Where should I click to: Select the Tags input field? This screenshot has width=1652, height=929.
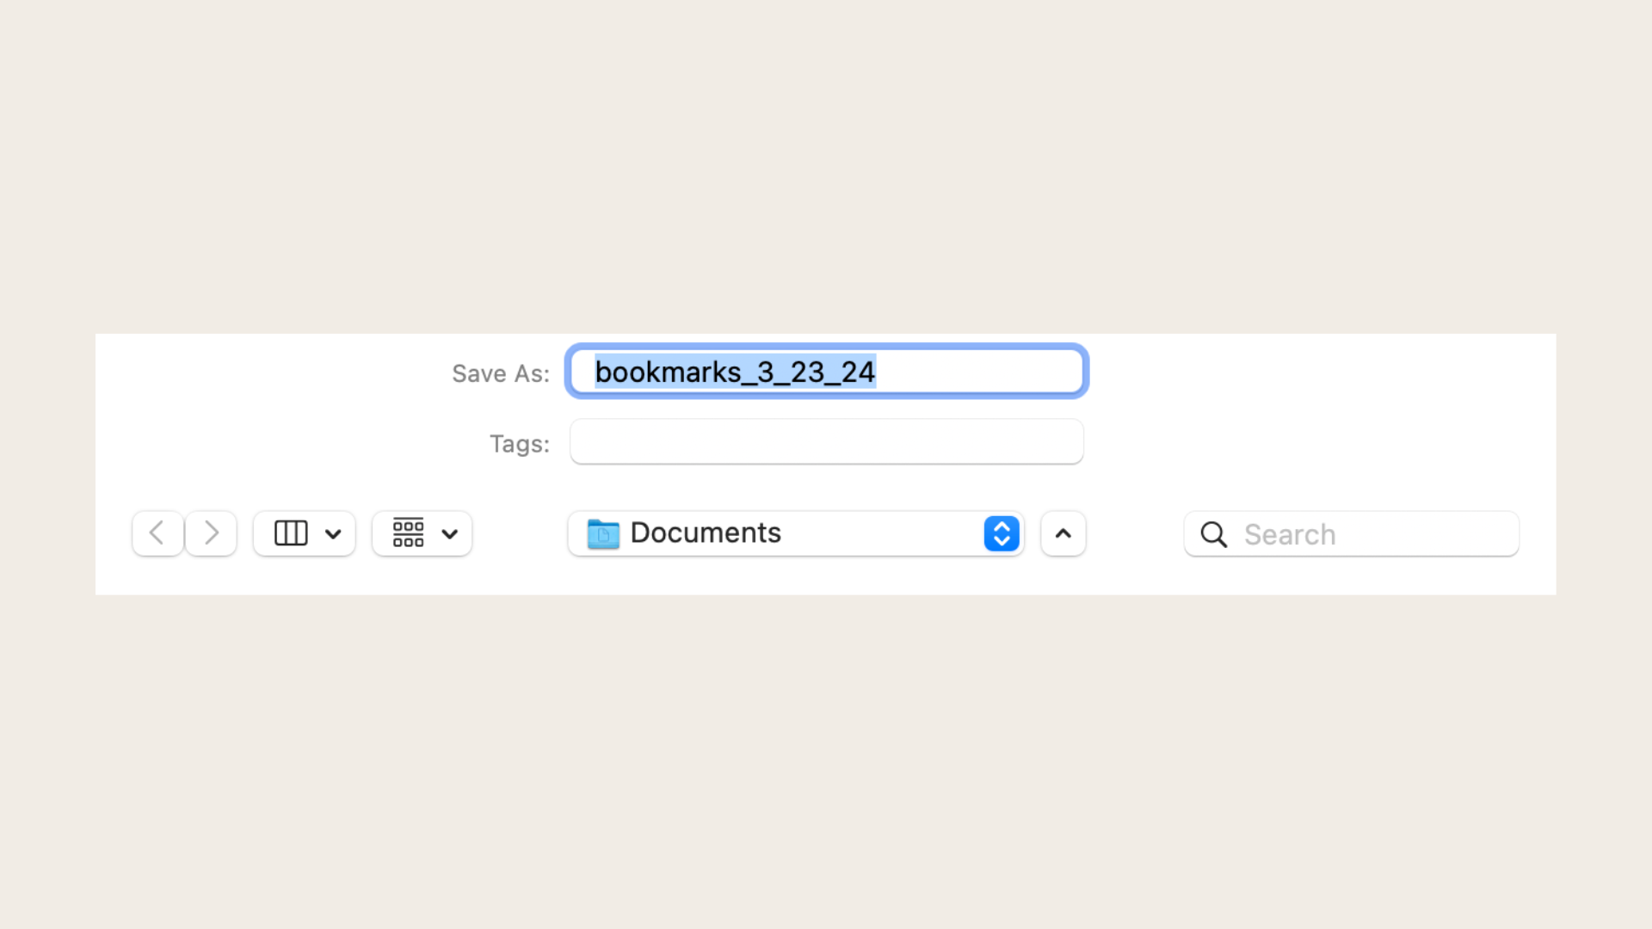826,440
